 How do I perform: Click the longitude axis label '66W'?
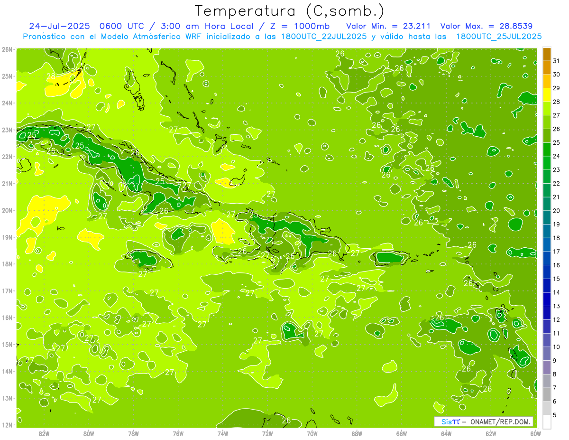(401, 433)
